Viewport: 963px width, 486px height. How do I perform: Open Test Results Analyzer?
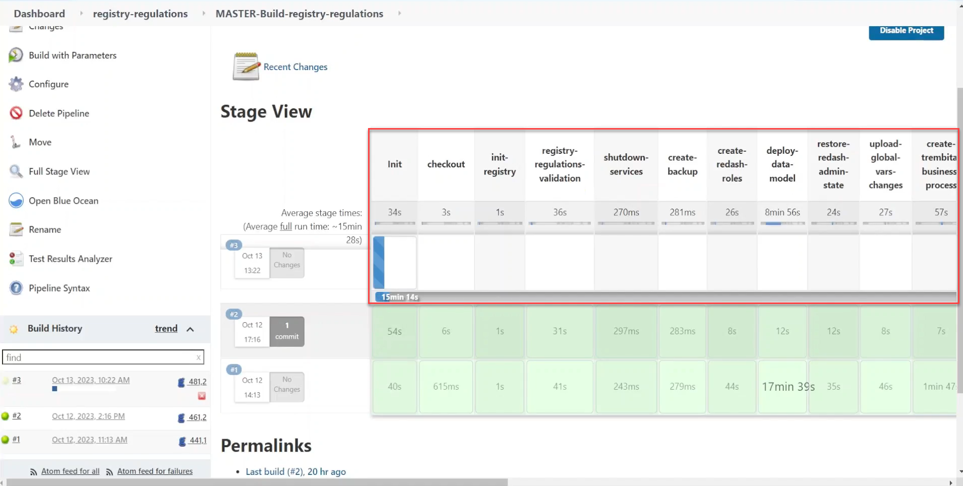[x=71, y=259]
